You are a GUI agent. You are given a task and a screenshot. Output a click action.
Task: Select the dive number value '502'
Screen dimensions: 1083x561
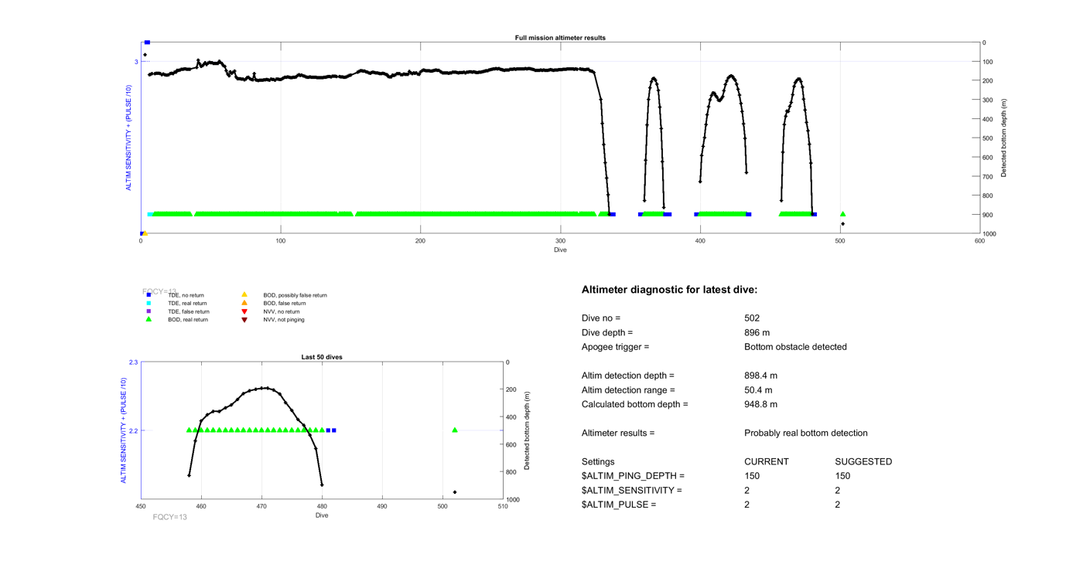pyautogui.click(x=752, y=318)
